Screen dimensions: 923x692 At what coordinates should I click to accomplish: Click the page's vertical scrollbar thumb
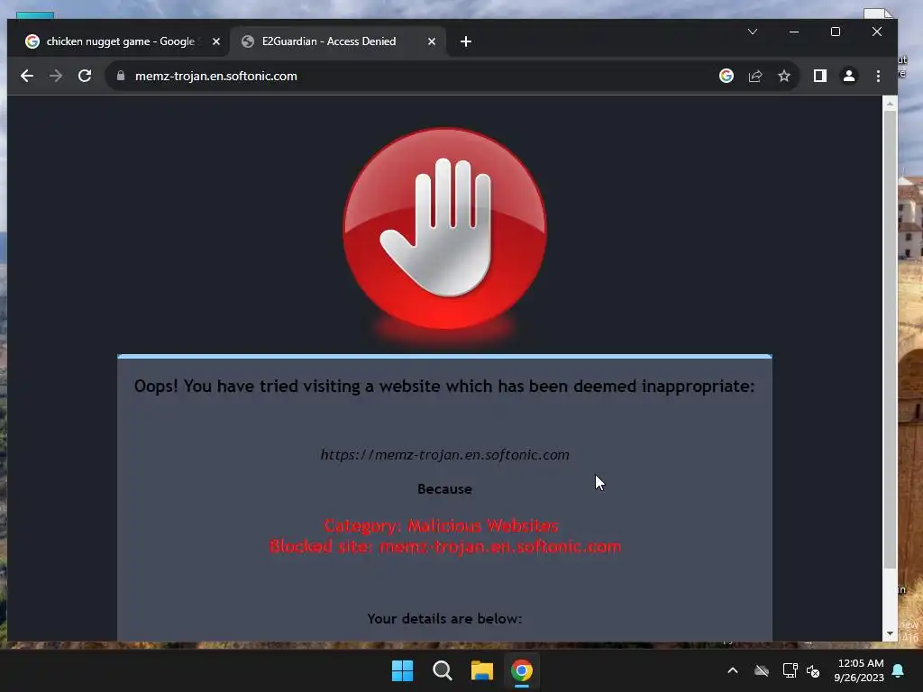coord(890,340)
